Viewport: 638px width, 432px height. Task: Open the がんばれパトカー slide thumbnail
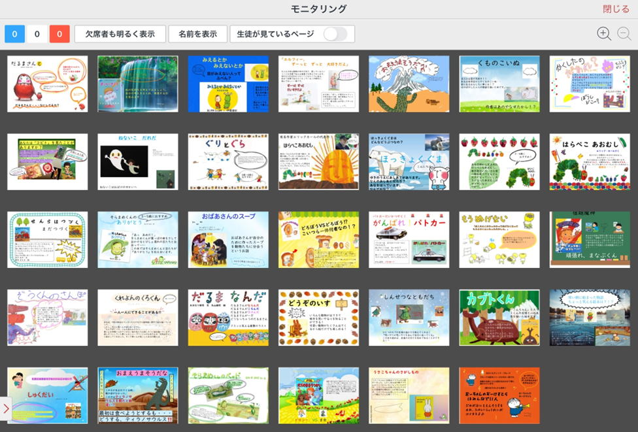[x=409, y=240]
